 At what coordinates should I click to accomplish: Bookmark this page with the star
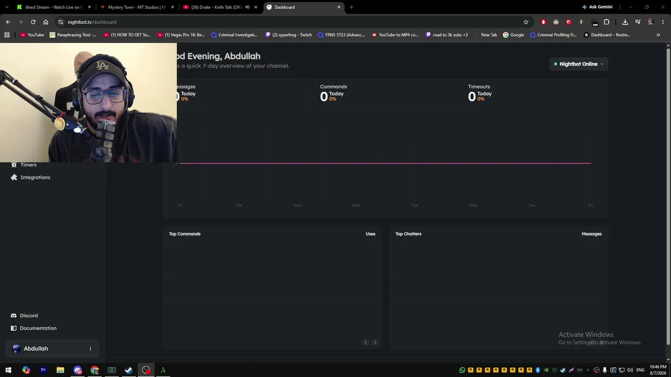tap(526, 22)
